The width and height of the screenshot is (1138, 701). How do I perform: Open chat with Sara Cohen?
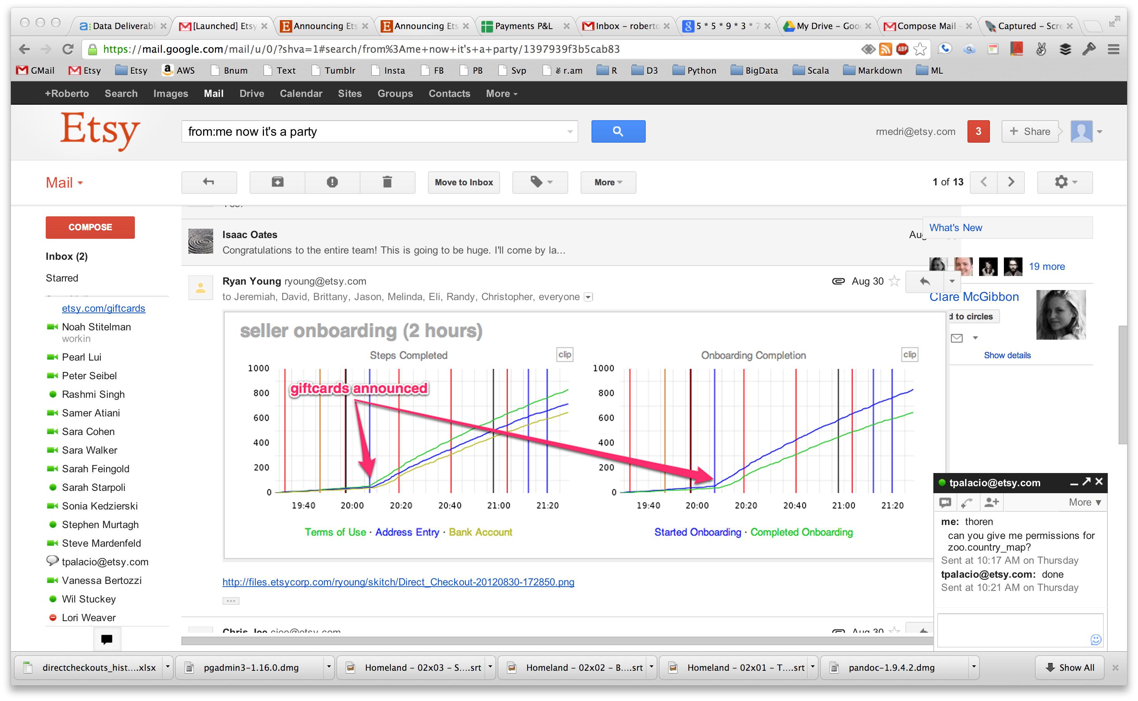tap(88, 432)
